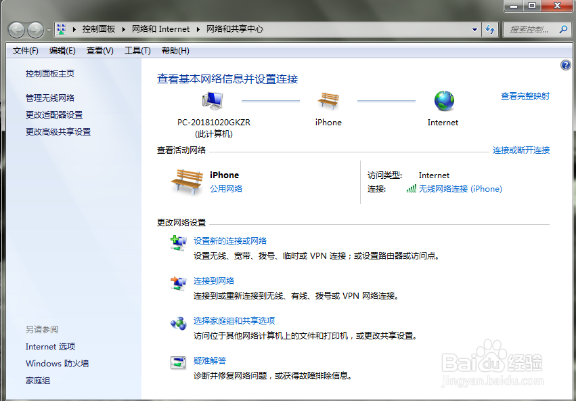Click the refresh button by address bar

click(x=490, y=30)
